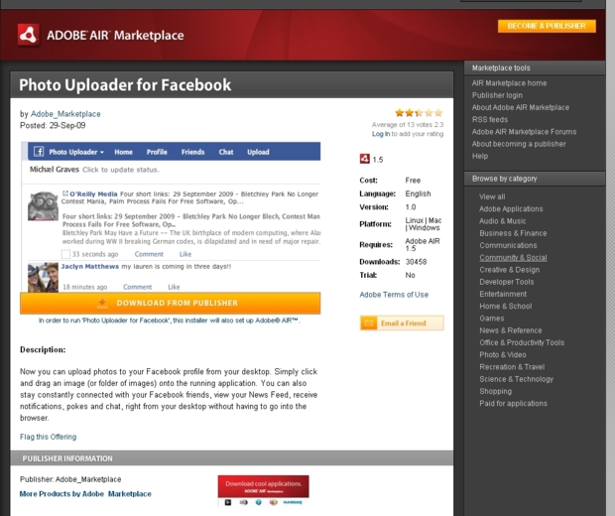Click Comment under the O'Reilly Media post
Screen dimensions: 615x516
point(149,254)
